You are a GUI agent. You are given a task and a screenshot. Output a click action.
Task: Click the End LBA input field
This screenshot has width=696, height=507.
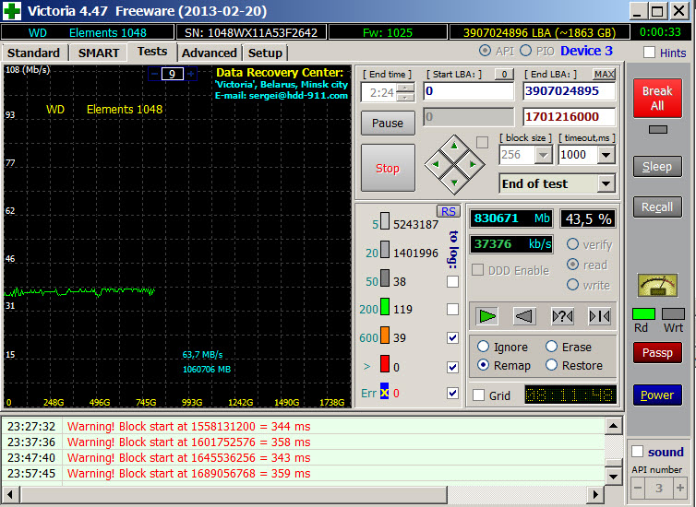pos(569,91)
